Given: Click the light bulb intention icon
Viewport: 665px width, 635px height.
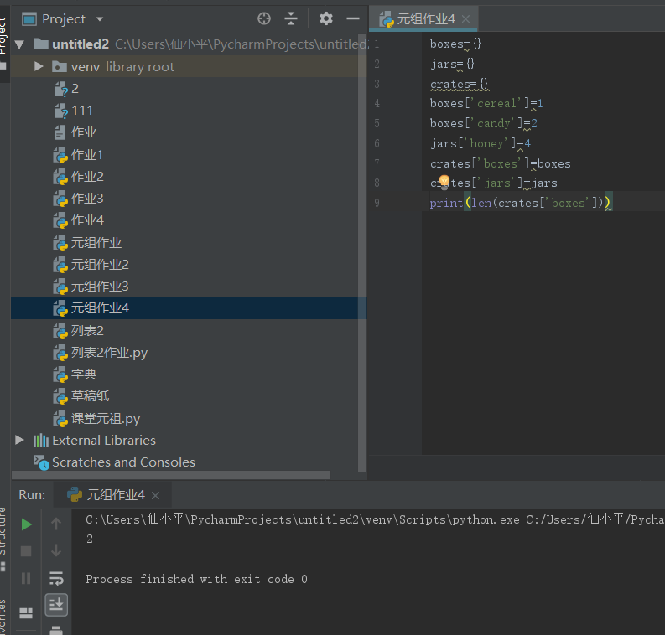Looking at the screenshot, I should (444, 182).
